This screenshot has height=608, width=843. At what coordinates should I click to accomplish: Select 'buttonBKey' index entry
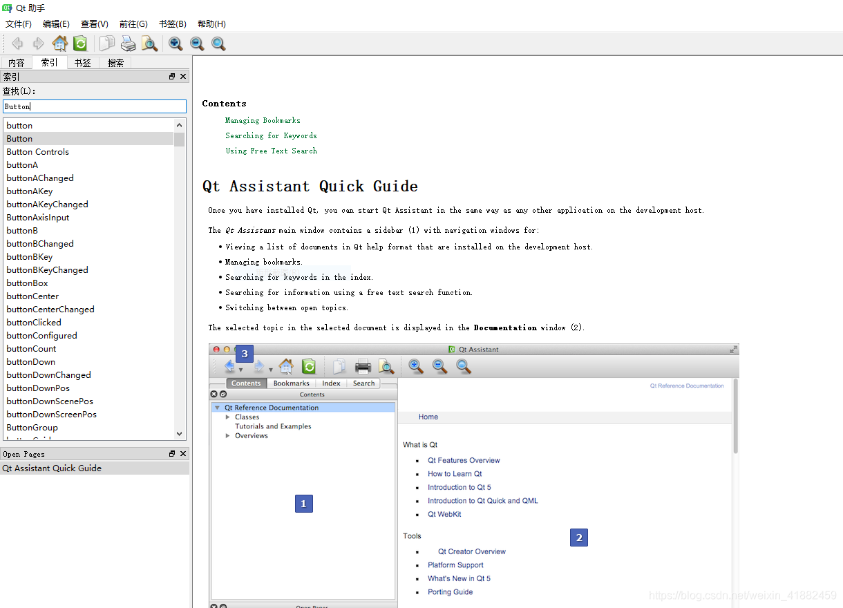coord(88,257)
